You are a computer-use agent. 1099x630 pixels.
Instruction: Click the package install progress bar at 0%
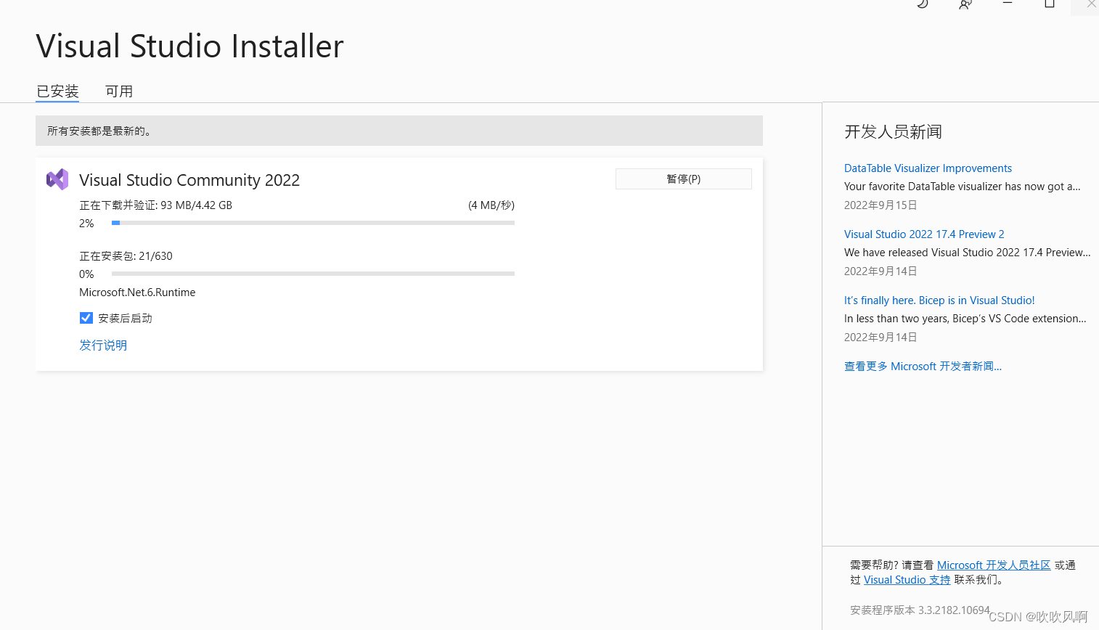point(313,274)
